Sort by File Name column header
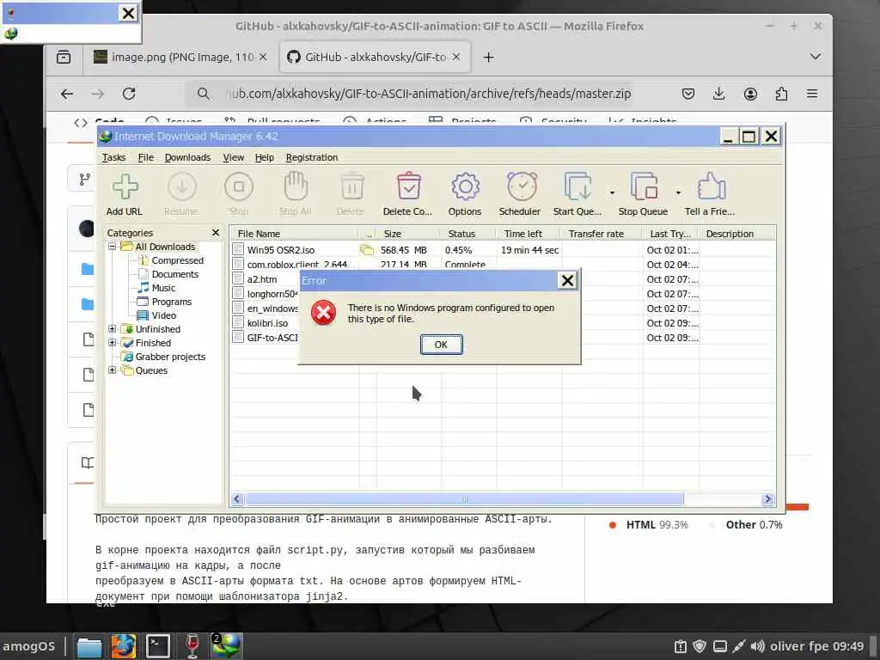The image size is (880, 660). [x=294, y=234]
